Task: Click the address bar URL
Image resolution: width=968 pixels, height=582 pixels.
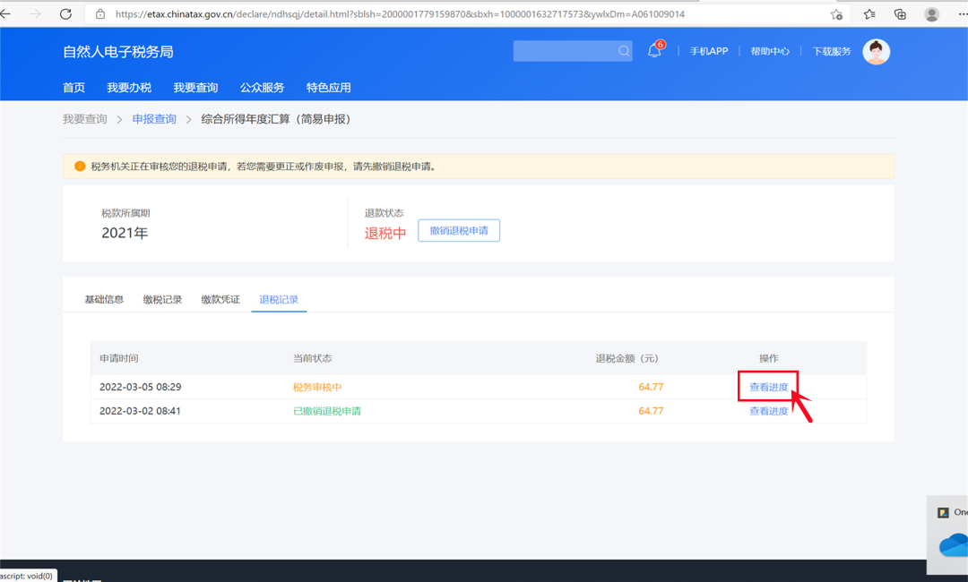Action: 400,13
